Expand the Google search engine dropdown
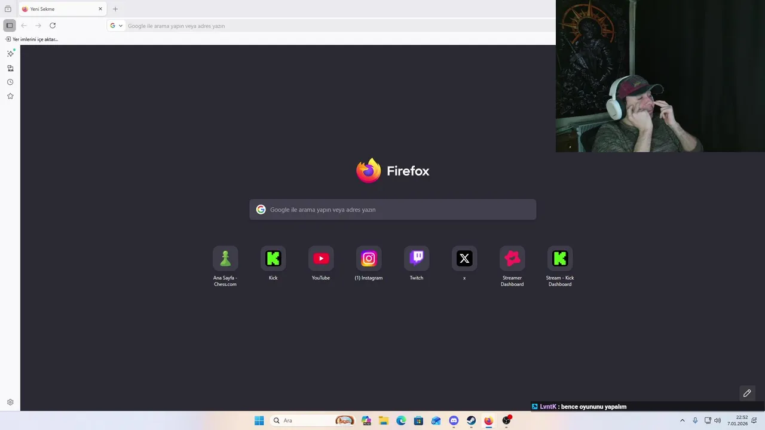The height and width of the screenshot is (430, 765). [116, 26]
